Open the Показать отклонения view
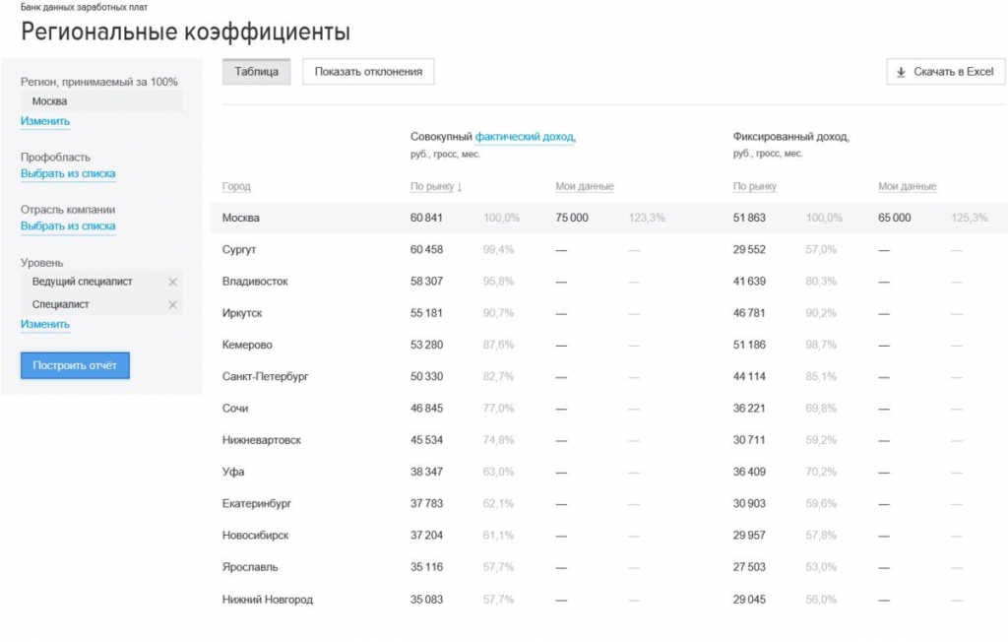The width and height of the screenshot is (1008, 642). (368, 72)
